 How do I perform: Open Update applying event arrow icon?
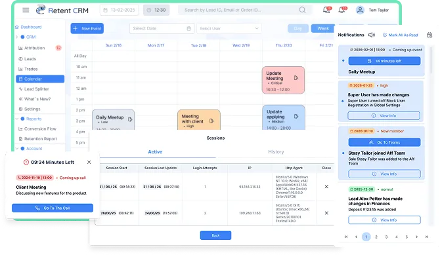pos(296,116)
